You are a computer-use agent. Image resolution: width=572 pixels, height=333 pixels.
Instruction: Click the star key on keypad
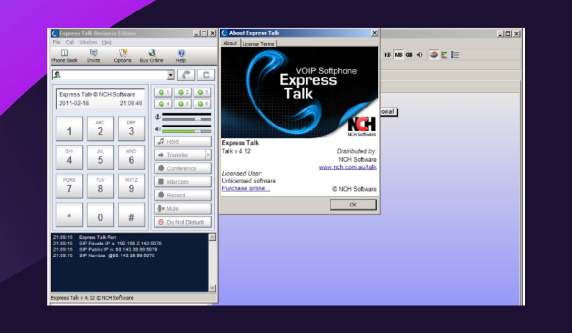point(69,215)
